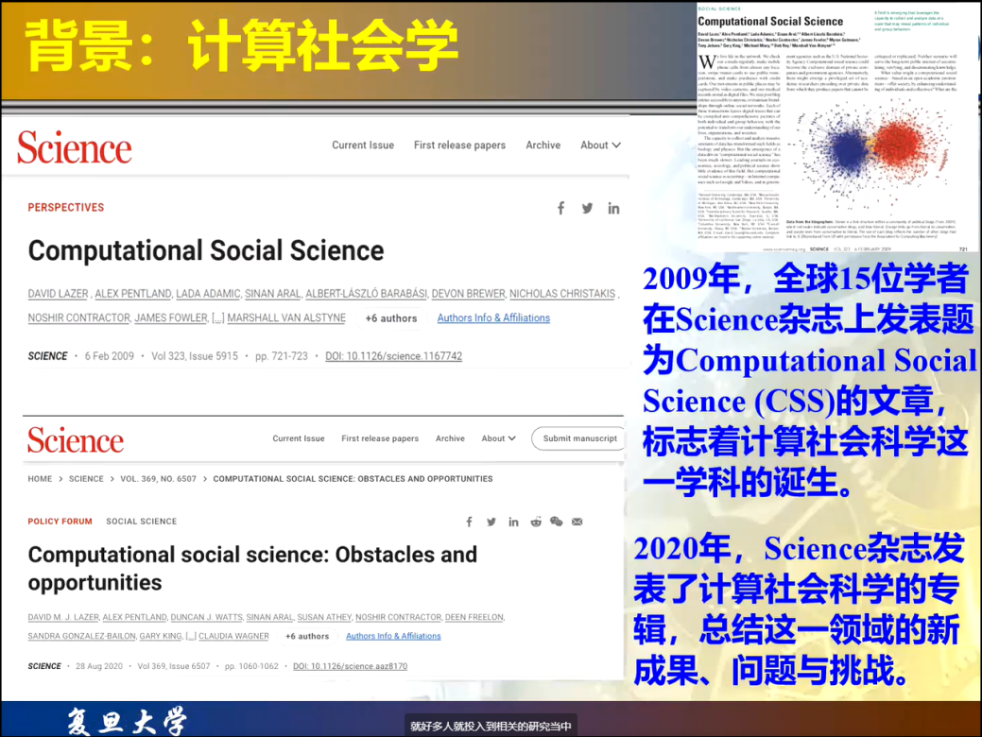Go to HOME in the breadcrumb trail
The width and height of the screenshot is (982, 737).
pyautogui.click(x=40, y=479)
